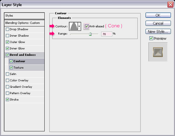Enable the Gradient Overlay checkbox

pyautogui.click(x=7, y=87)
